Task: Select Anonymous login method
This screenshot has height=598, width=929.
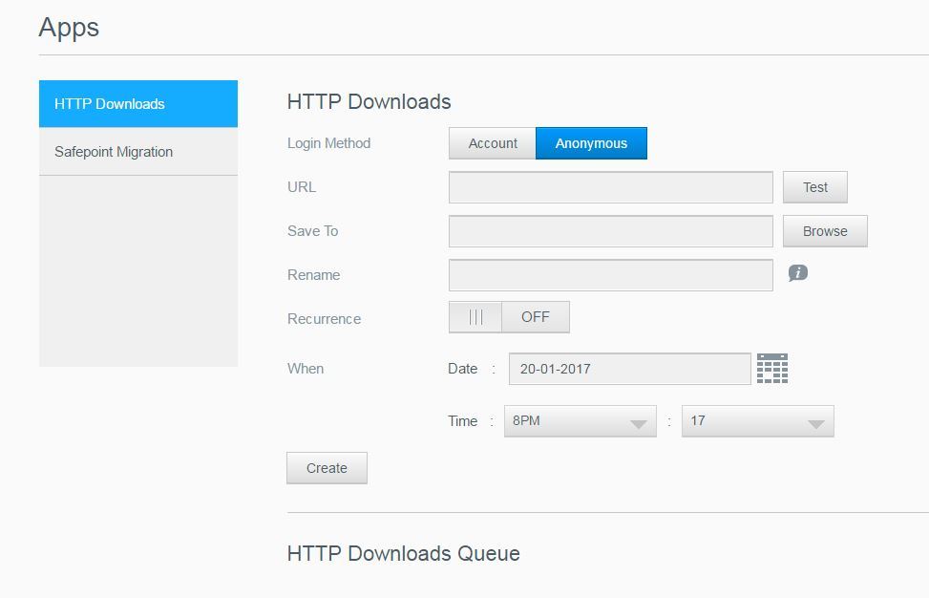Action: 591,143
